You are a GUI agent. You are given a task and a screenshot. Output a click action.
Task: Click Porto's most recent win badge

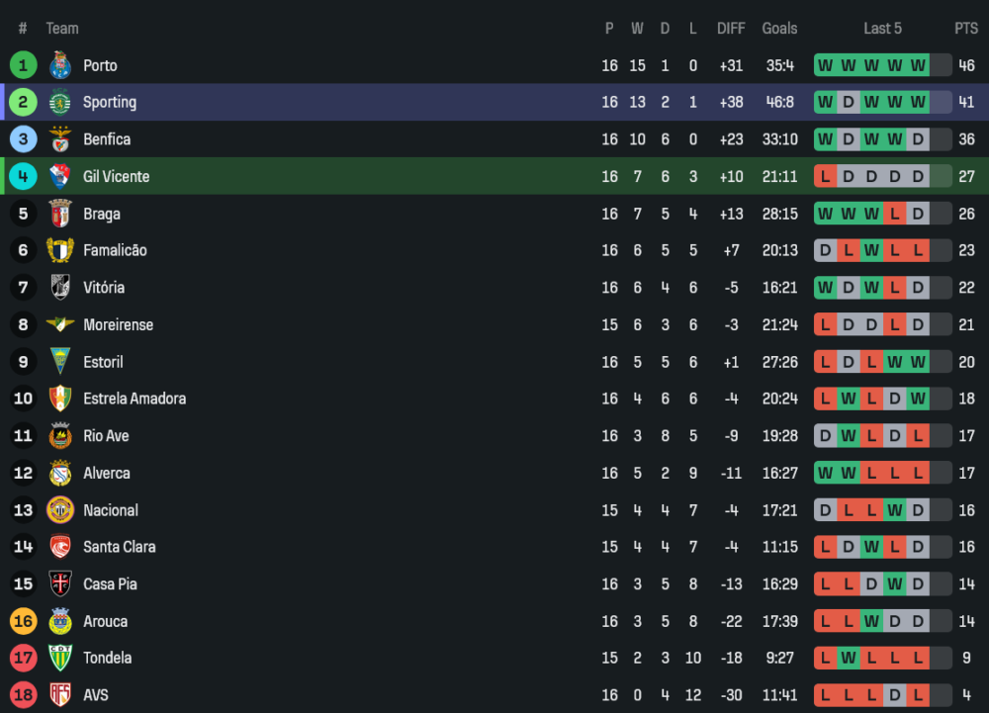coord(918,65)
